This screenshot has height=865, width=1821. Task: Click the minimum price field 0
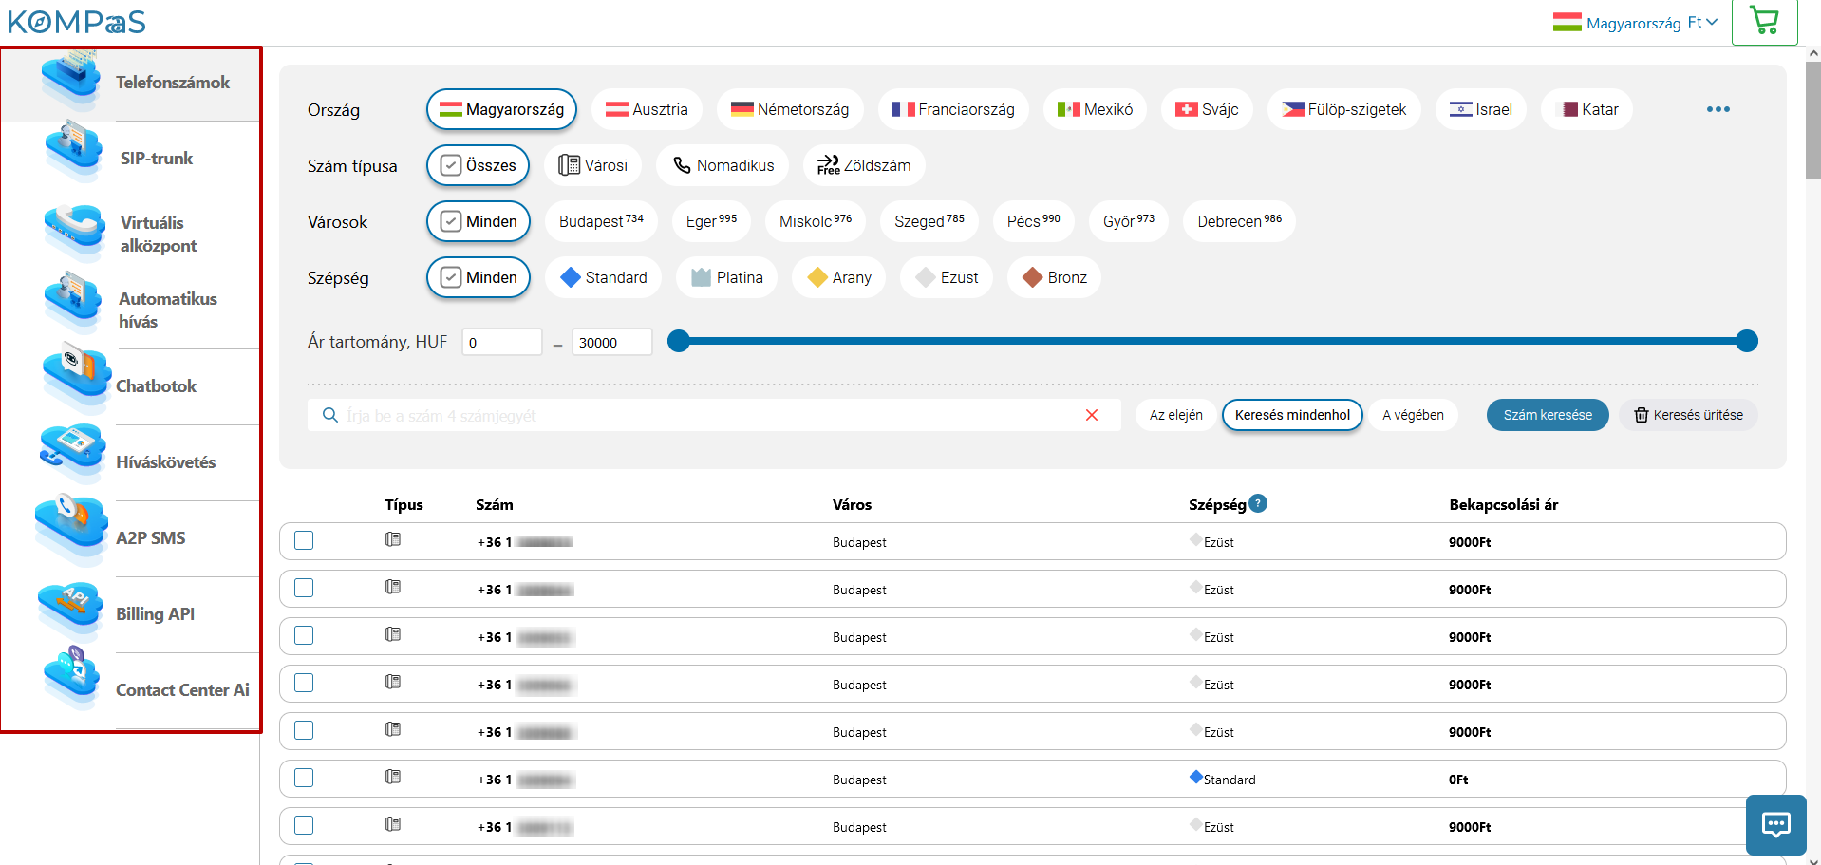[x=501, y=342]
